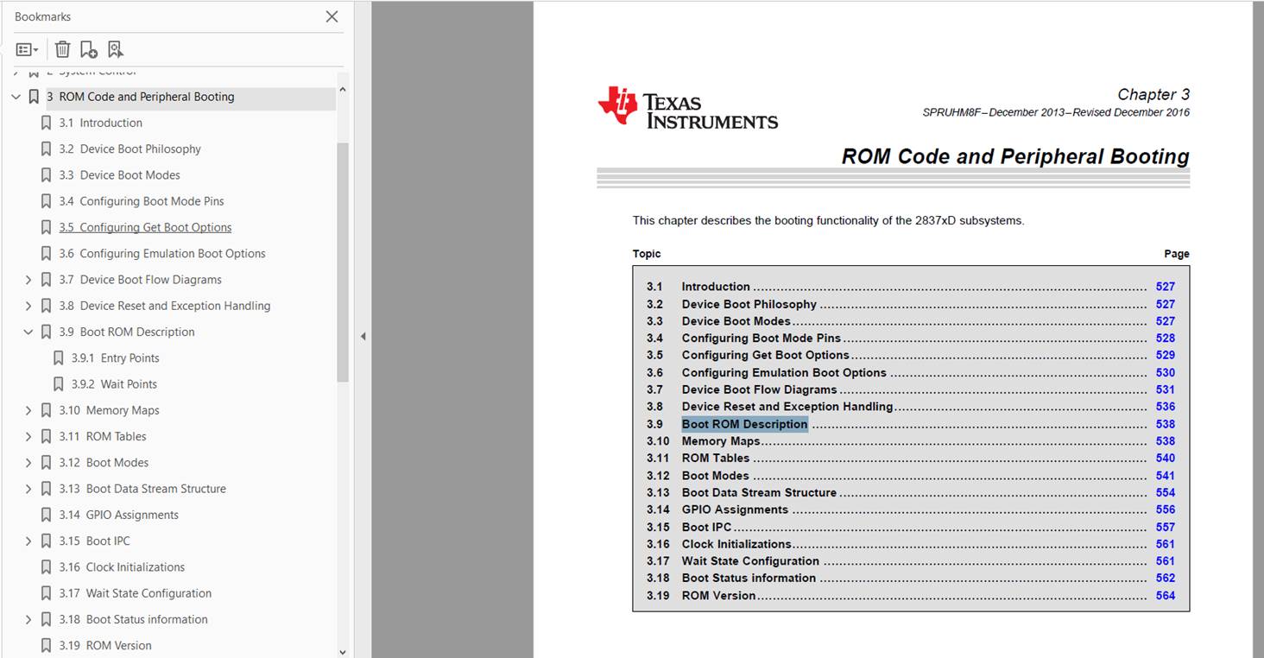Collapse the 3 ROM Code and Peripheral Booting node
Screen dimensions: 1264x658
(x=16, y=97)
